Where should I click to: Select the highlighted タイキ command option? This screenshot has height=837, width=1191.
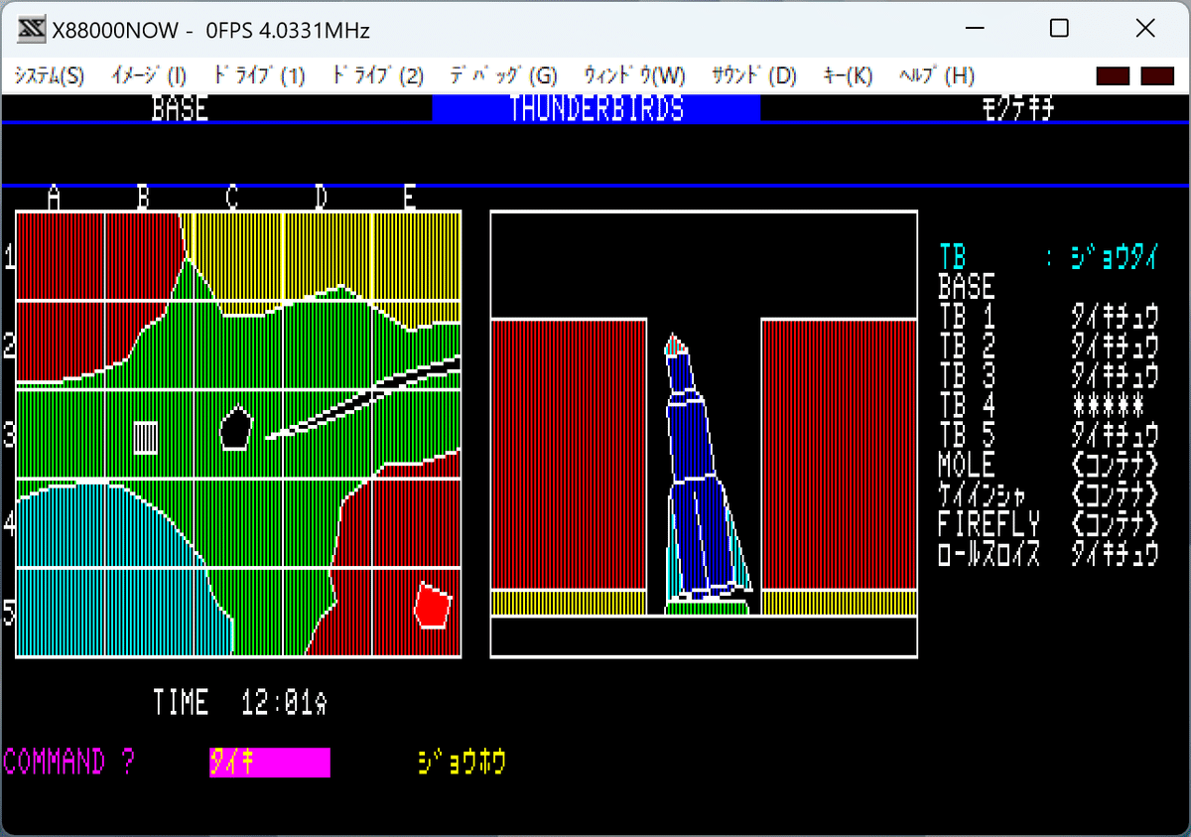point(270,763)
